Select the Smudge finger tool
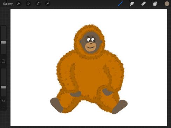This screenshot has height=128, width=171. pos(132,4)
